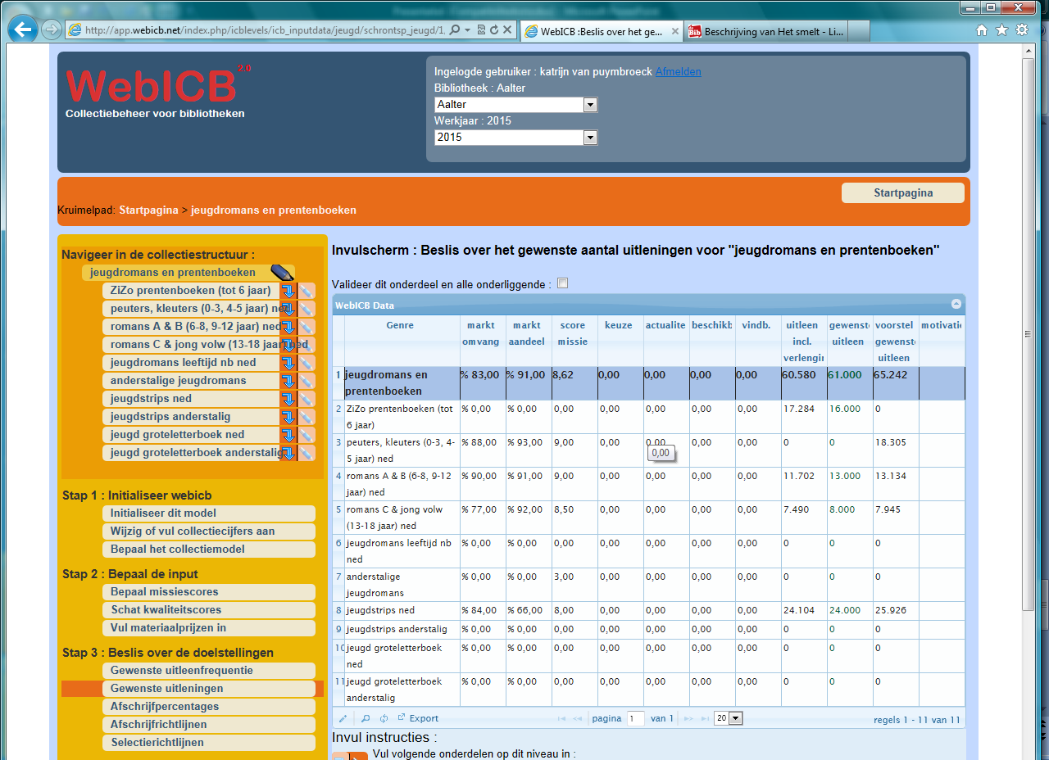Click the edit pencil for romans A & B
This screenshot has height=760, width=1049.
(x=306, y=327)
